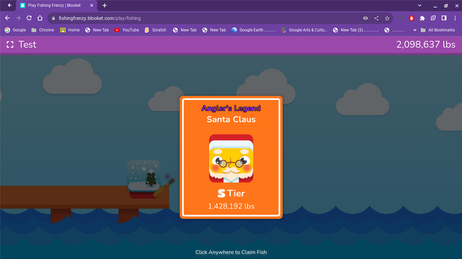Toggle the game's fullscreen icon beside Test
Image resolution: width=462 pixels, height=259 pixels.
tap(10, 45)
